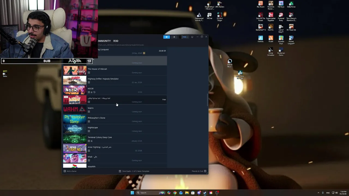Open the NOOR game listing
The height and width of the screenshot is (196, 349).
click(115, 90)
